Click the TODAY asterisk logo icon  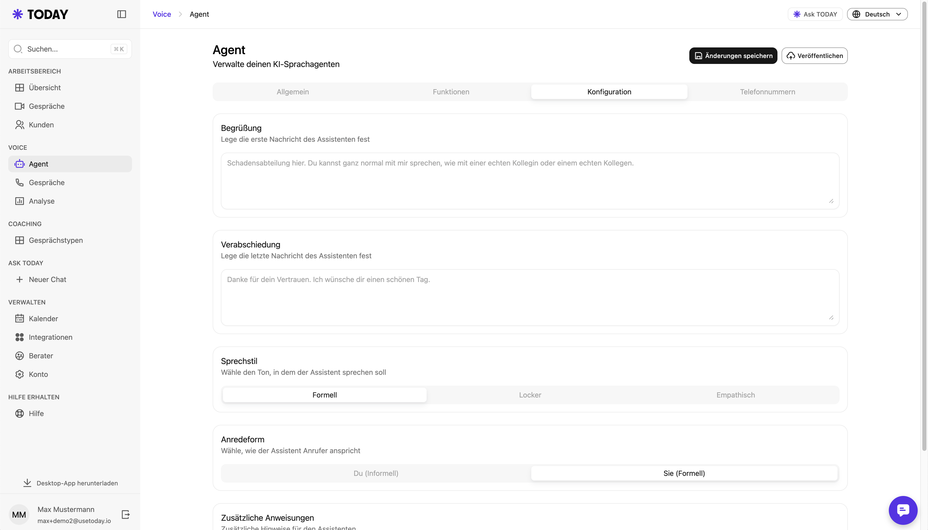point(18,14)
